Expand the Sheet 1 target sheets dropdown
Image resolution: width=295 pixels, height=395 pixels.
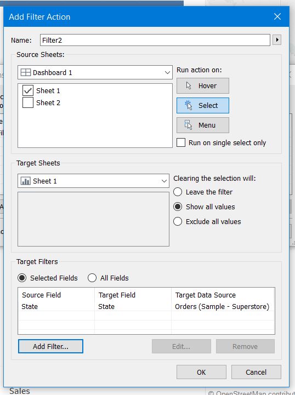point(93,181)
